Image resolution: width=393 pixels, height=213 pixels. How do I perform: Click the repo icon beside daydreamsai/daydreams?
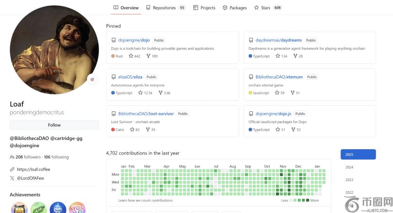(250, 40)
